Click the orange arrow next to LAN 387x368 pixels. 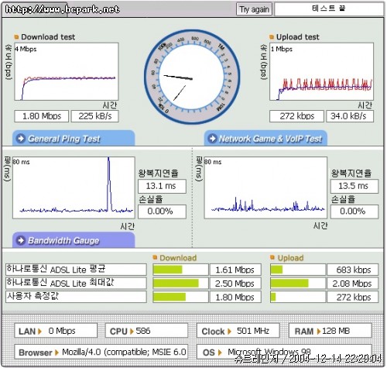click(x=39, y=331)
